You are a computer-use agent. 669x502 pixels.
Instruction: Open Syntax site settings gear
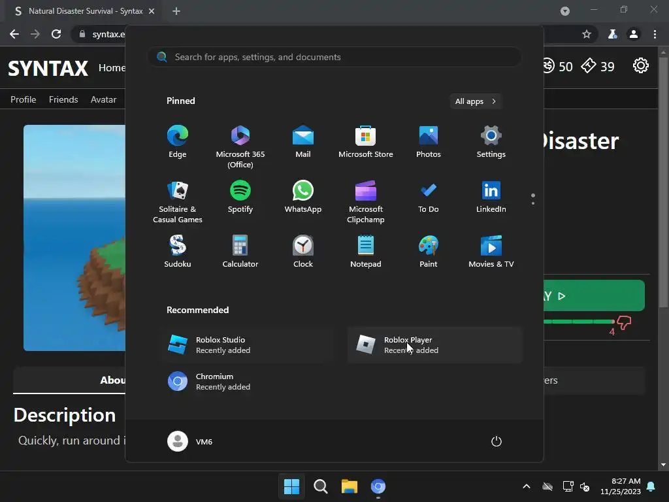(x=640, y=66)
